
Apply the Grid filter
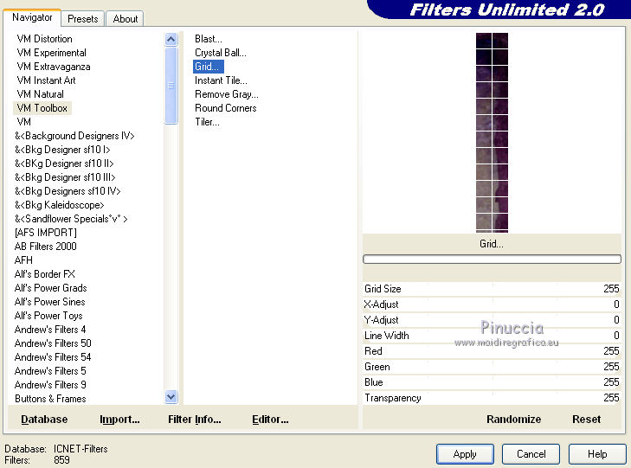click(x=465, y=454)
